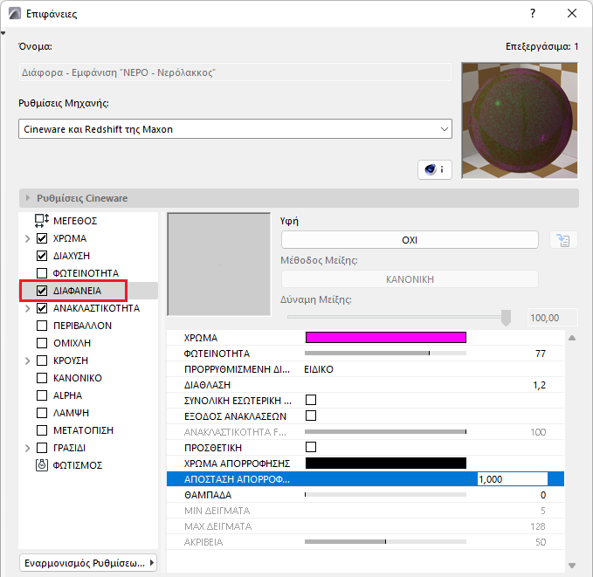Expand the ΚΡΟΥΣΗ tree arrow

(28, 361)
